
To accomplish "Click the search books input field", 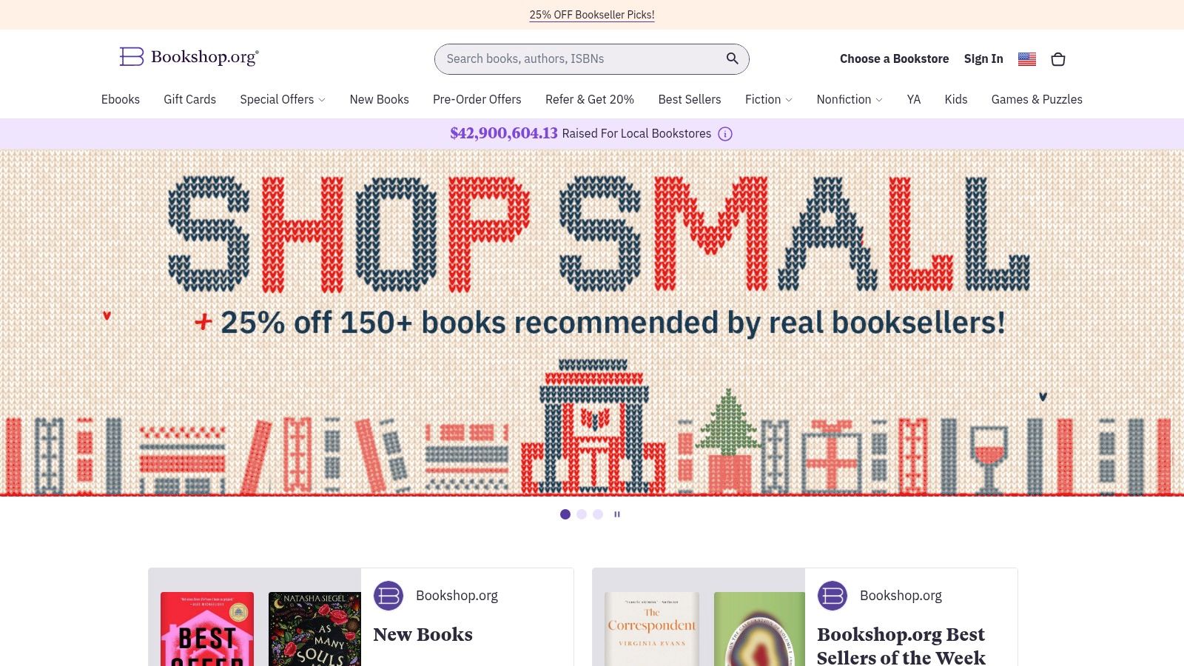I will pyautogui.click(x=577, y=58).
